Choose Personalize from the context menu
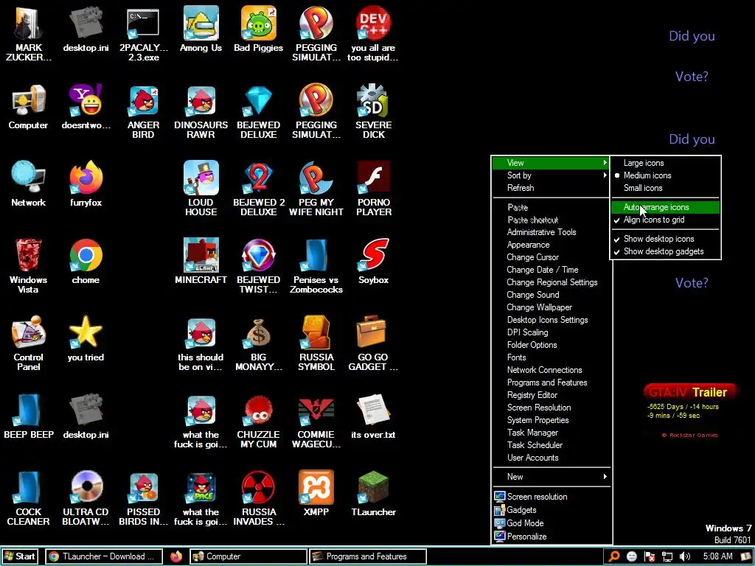The image size is (755, 566). 552,537
